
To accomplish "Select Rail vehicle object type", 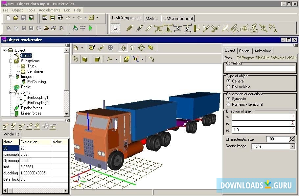I will pyautogui.click(x=229, y=87).
